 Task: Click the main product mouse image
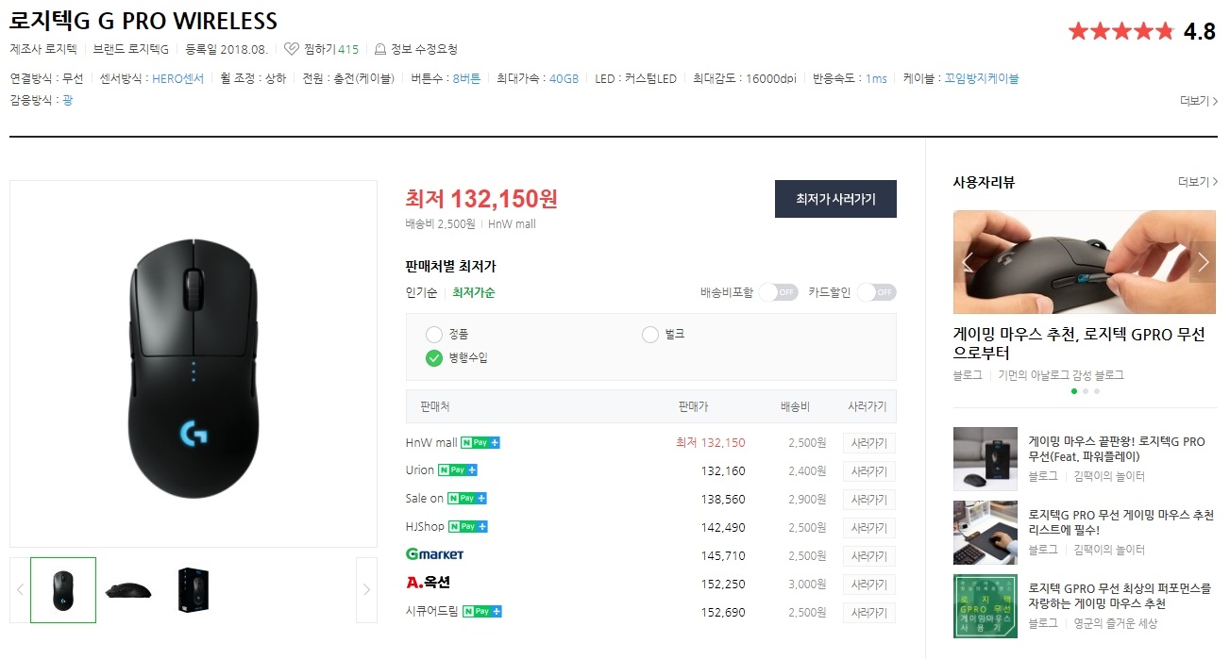194,363
